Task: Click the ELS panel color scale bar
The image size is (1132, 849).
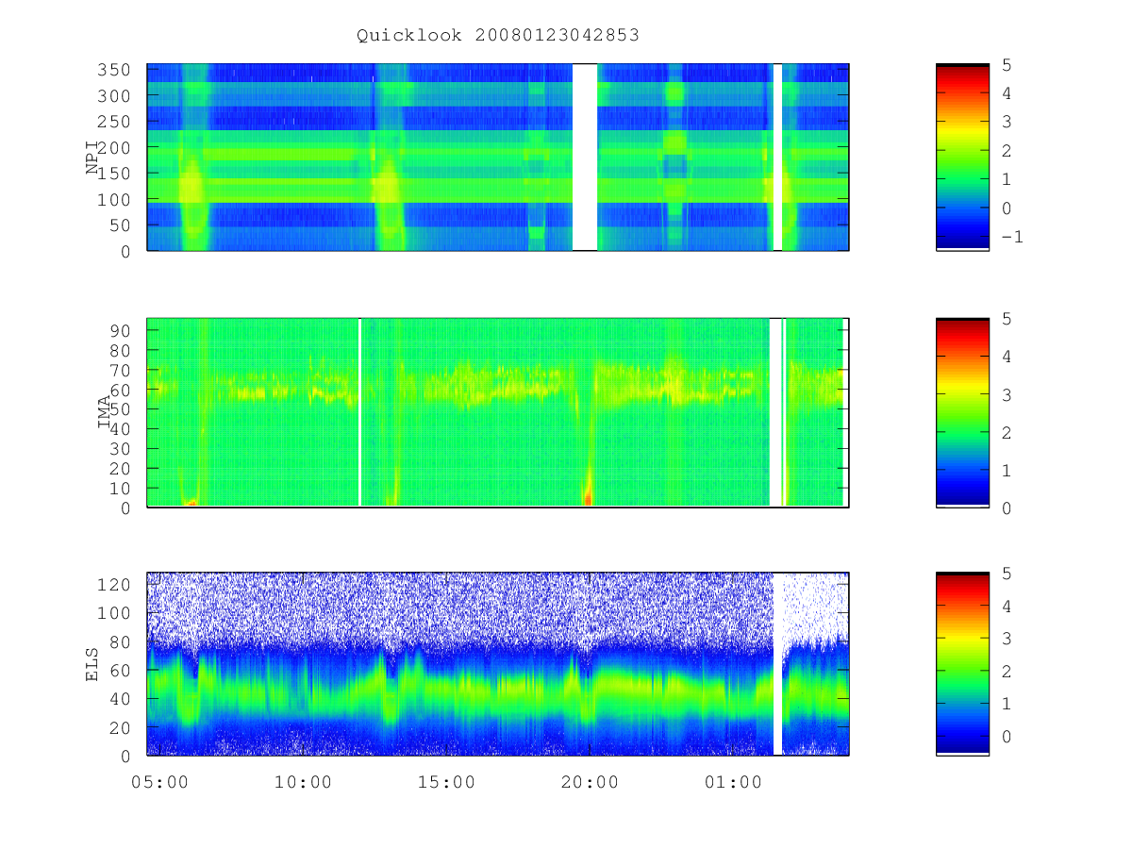Action: click(x=962, y=664)
